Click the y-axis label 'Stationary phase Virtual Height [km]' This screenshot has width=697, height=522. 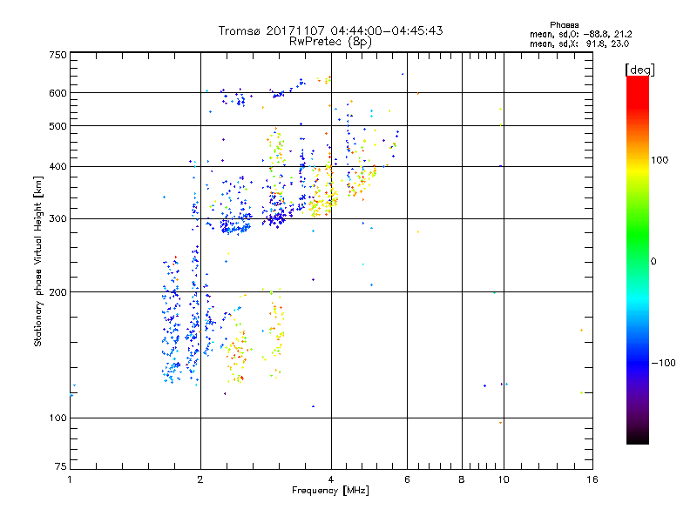pyautogui.click(x=37, y=261)
